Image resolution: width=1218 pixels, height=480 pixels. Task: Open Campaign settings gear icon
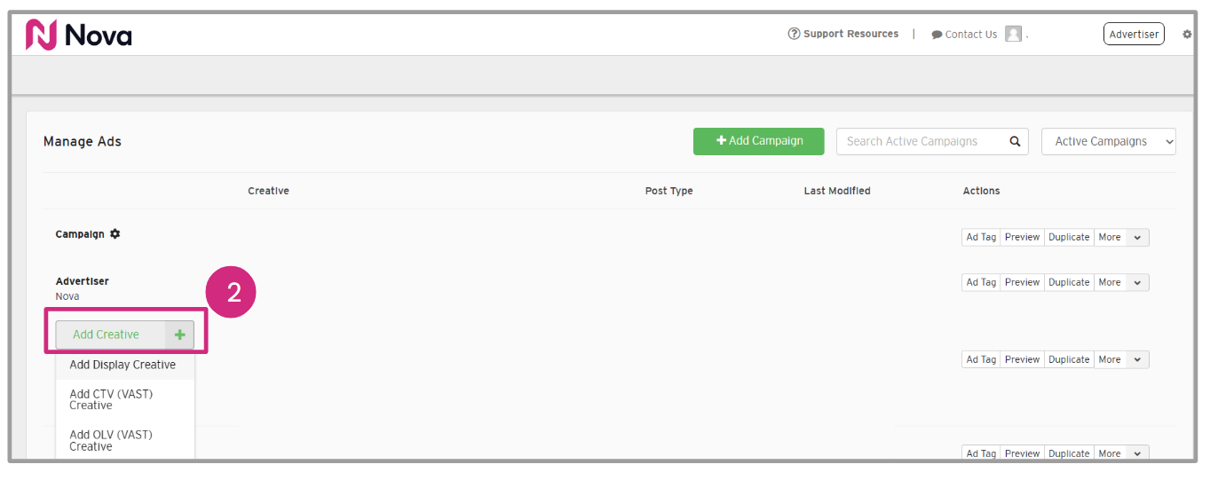(115, 234)
